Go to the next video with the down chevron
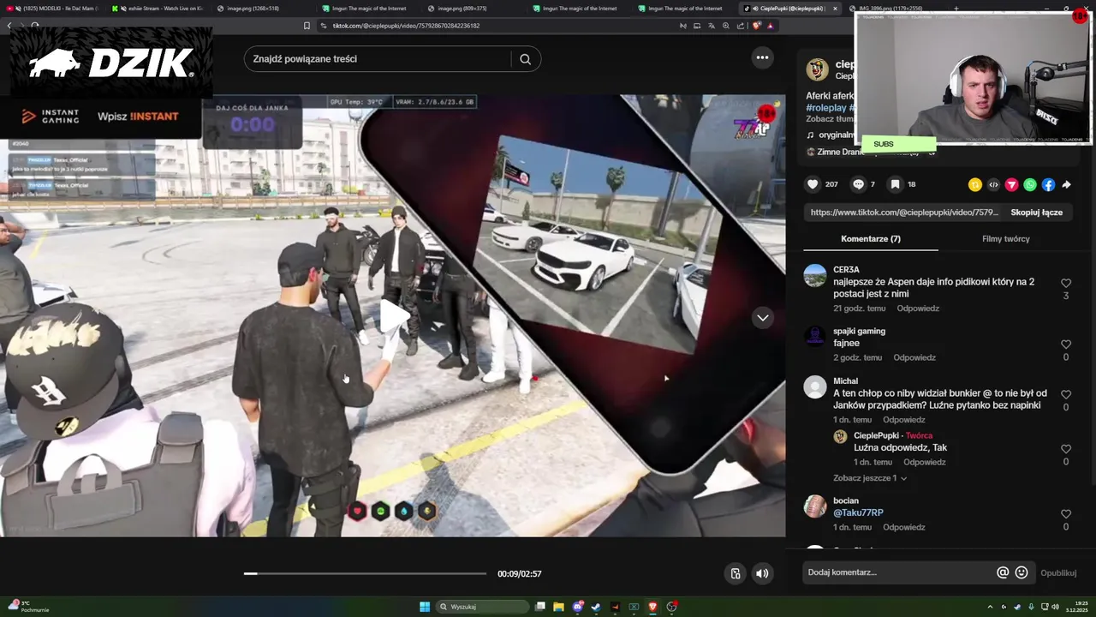The image size is (1096, 617). click(762, 318)
